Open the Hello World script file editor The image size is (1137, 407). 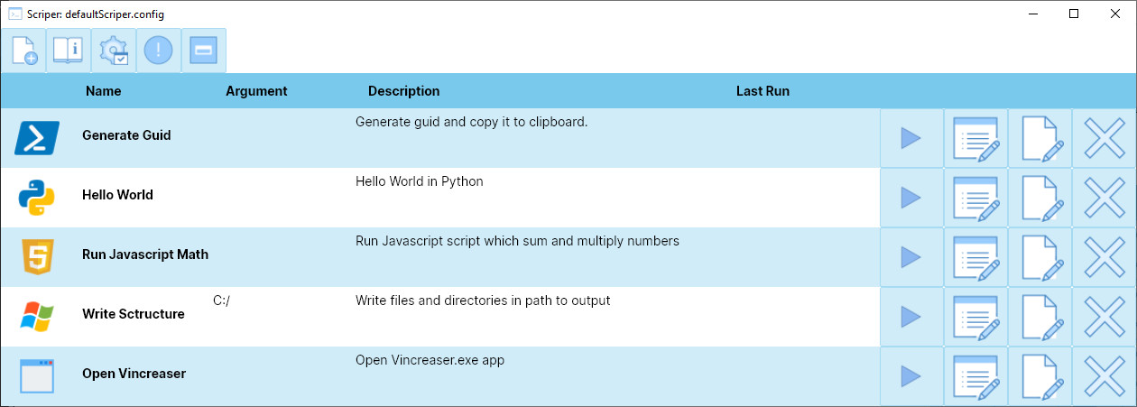pos(1040,198)
